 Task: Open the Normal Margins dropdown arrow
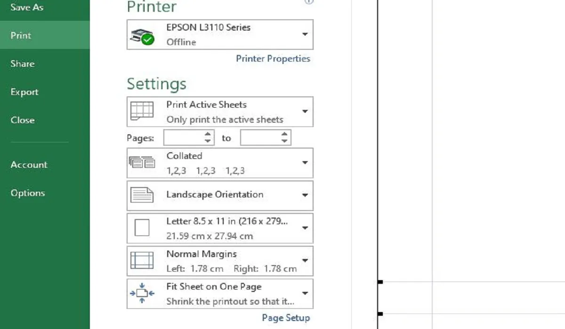tap(305, 260)
